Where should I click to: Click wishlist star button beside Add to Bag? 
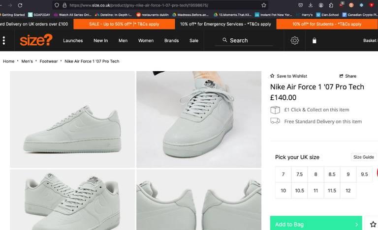coord(373,224)
